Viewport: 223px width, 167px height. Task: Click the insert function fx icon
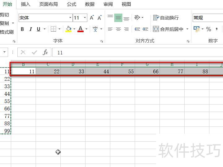click(45, 52)
